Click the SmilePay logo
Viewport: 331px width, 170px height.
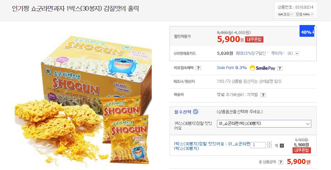click(262, 68)
